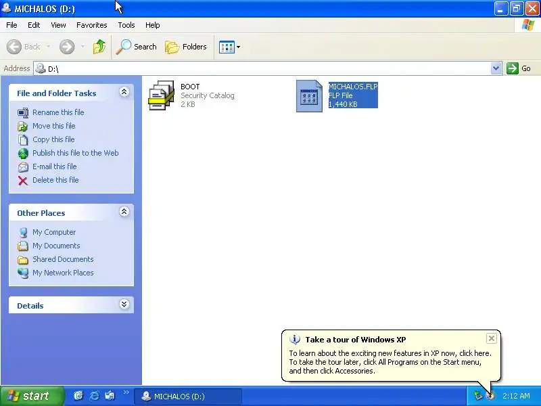541x406 pixels.
Task: Click the Move this file icon
Action: [23, 126]
